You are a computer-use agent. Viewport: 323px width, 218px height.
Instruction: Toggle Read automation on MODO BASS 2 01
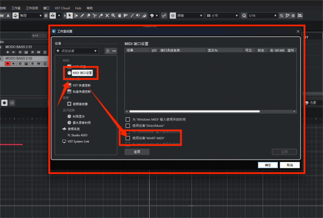point(32,52)
